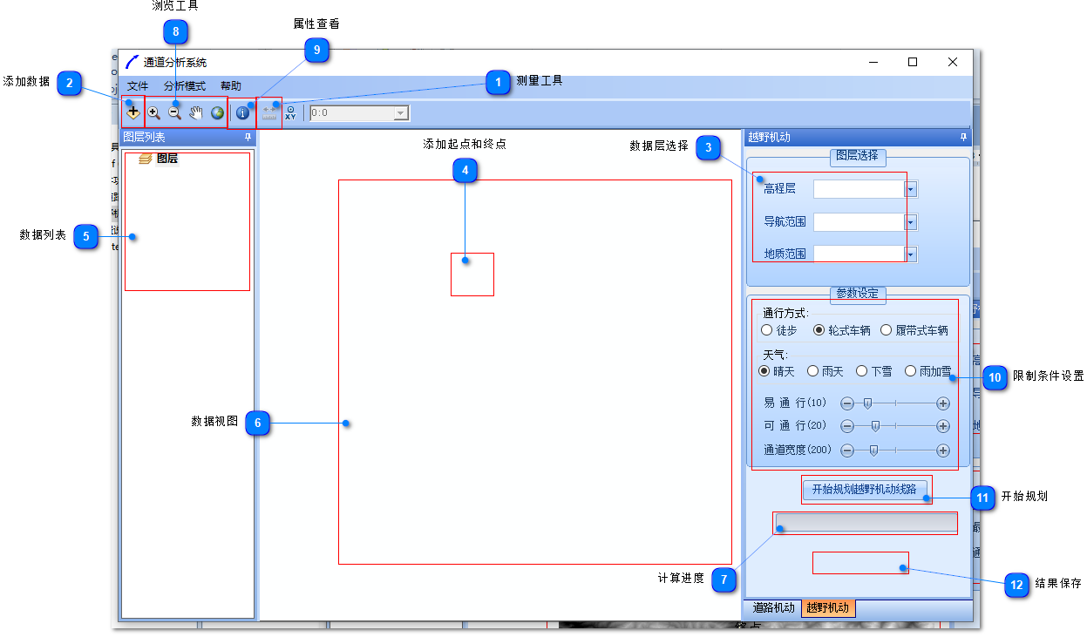Image resolution: width=1087 pixels, height=637 pixels.
Task: Choose 履带式车辆 radio option
Action: 887,330
